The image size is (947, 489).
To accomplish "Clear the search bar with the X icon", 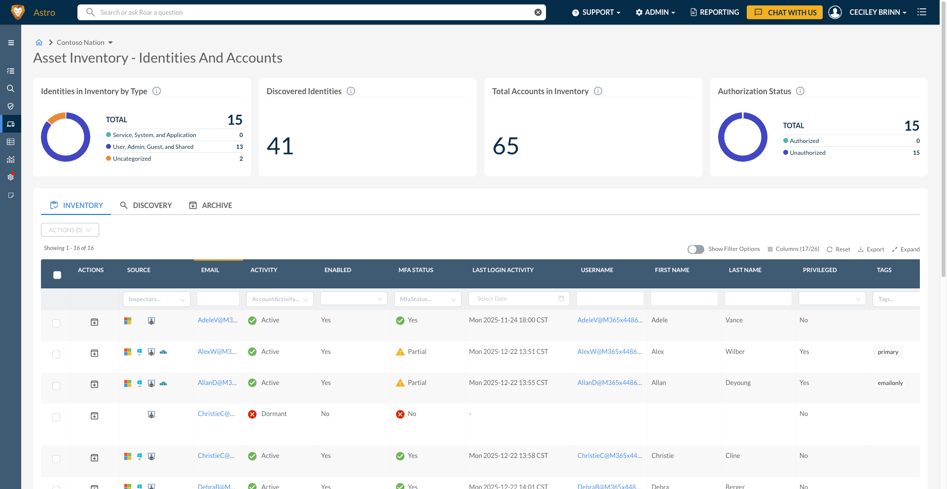I will pos(538,12).
